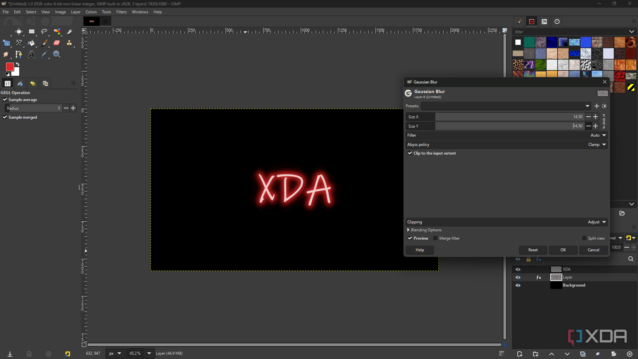Open the Clipping Adjust dropdown
The image size is (638, 359).
(x=507, y=222)
